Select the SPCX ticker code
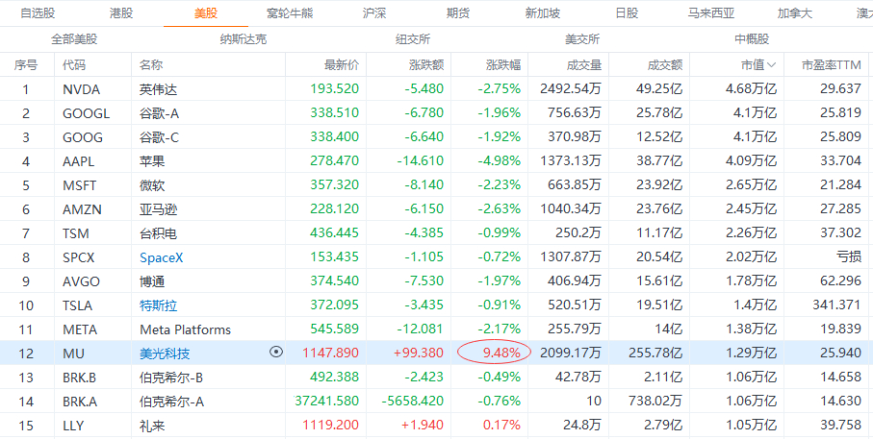The image size is (873, 439). (x=79, y=257)
